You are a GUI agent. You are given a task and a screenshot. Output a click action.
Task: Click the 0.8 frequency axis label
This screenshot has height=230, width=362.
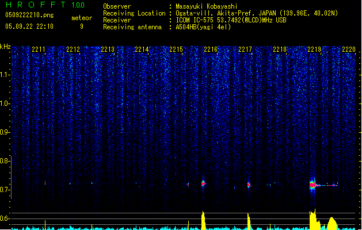pos(5,161)
